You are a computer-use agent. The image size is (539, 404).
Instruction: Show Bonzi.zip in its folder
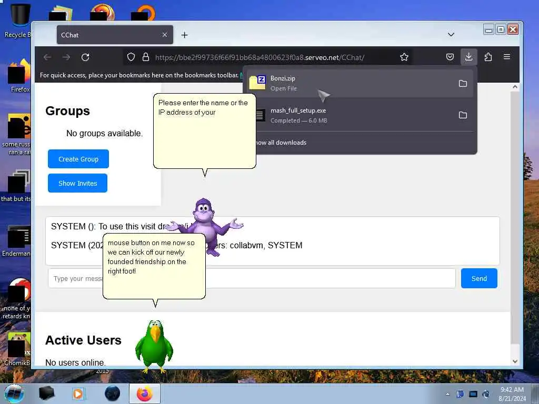pos(463,84)
